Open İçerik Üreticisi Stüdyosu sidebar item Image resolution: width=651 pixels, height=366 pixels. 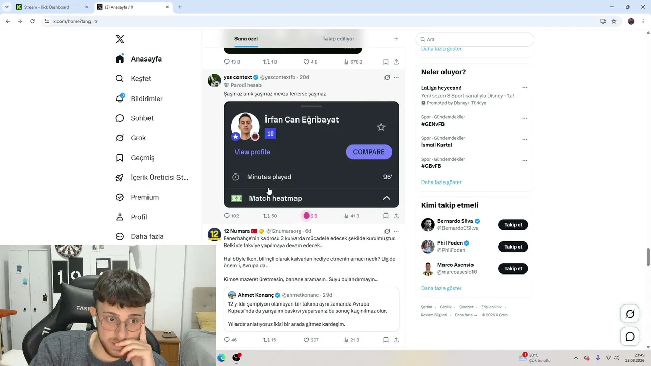pos(152,177)
